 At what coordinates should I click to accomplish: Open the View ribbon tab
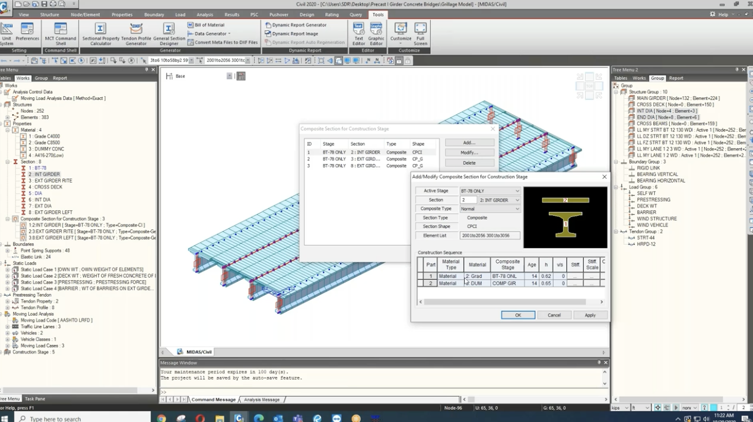coord(23,15)
